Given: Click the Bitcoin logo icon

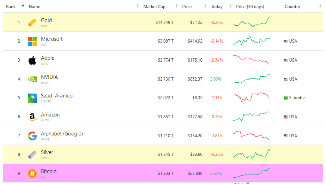Looking at the screenshot, I should pos(32,173).
